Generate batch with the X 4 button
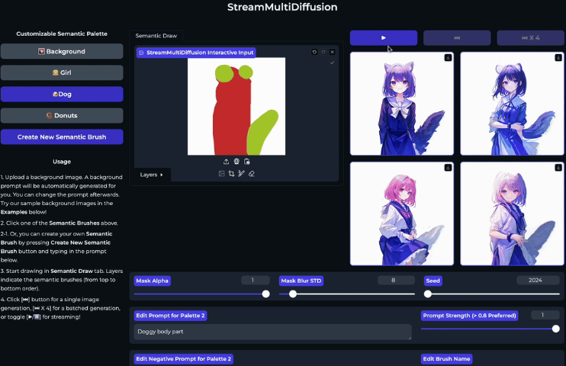Image resolution: width=566 pixels, height=366 pixels. (531, 38)
